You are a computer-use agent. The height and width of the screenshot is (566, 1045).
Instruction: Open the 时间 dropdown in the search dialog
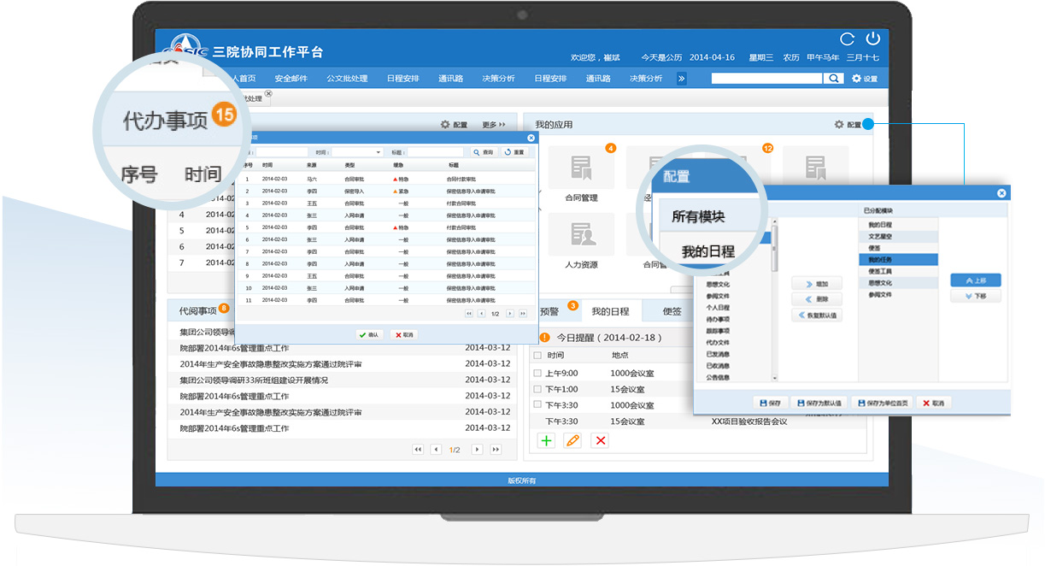click(x=378, y=152)
